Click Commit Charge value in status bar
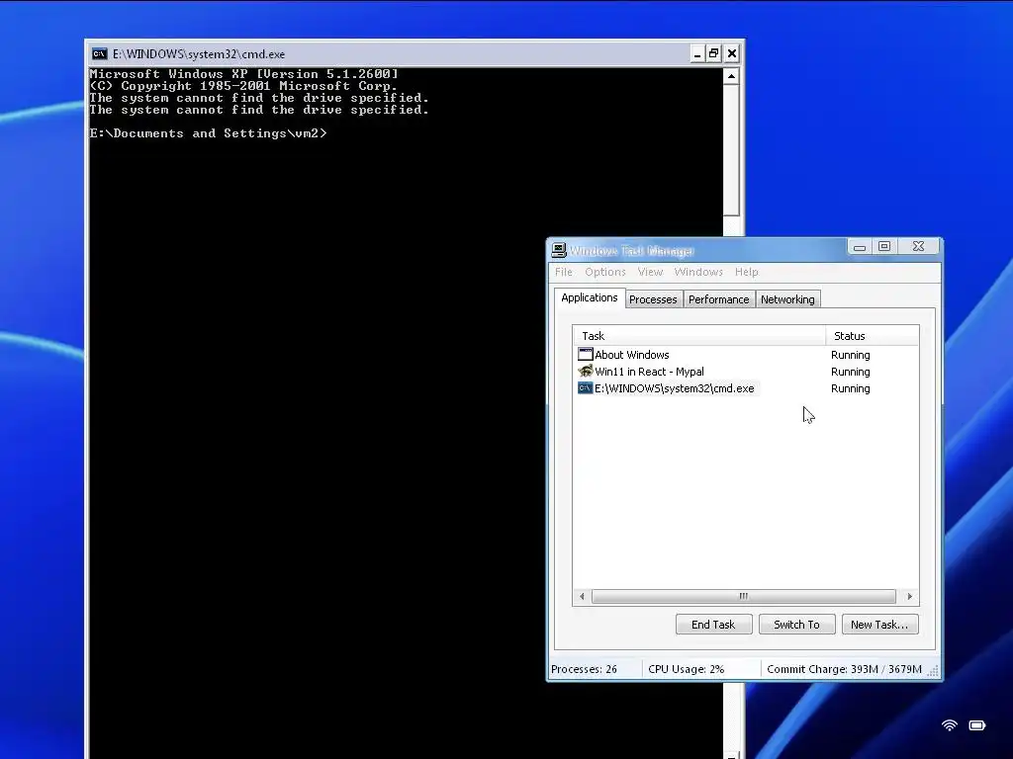 pyautogui.click(x=844, y=669)
